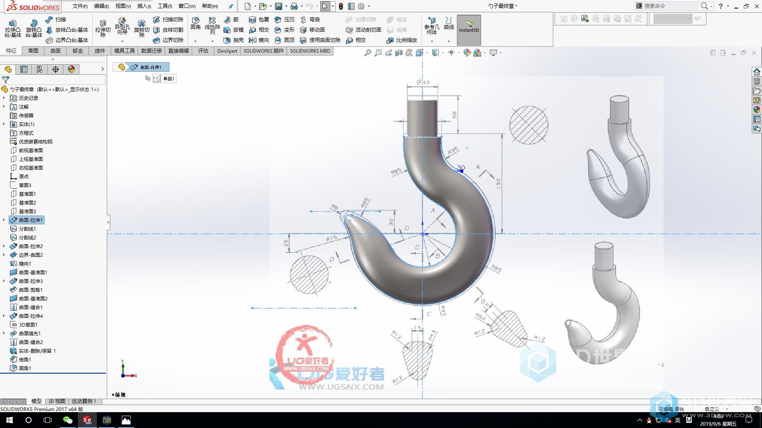Expand the 曲面-拉伸1 feature node
The height and width of the screenshot is (428, 762).
pos(4,220)
